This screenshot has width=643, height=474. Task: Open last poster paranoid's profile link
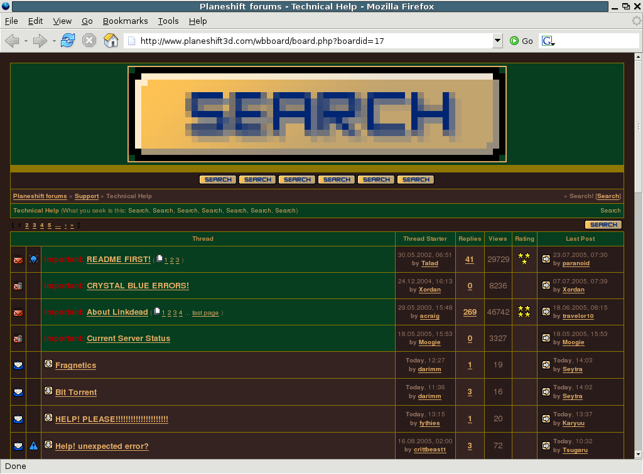click(576, 263)
